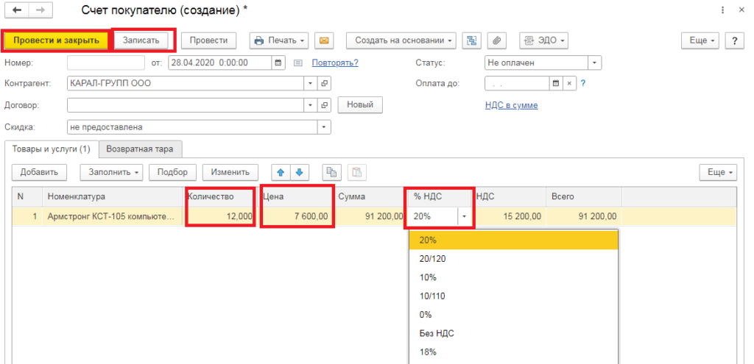
Task: Click the envelope email icon
Action: pos(324,41)
